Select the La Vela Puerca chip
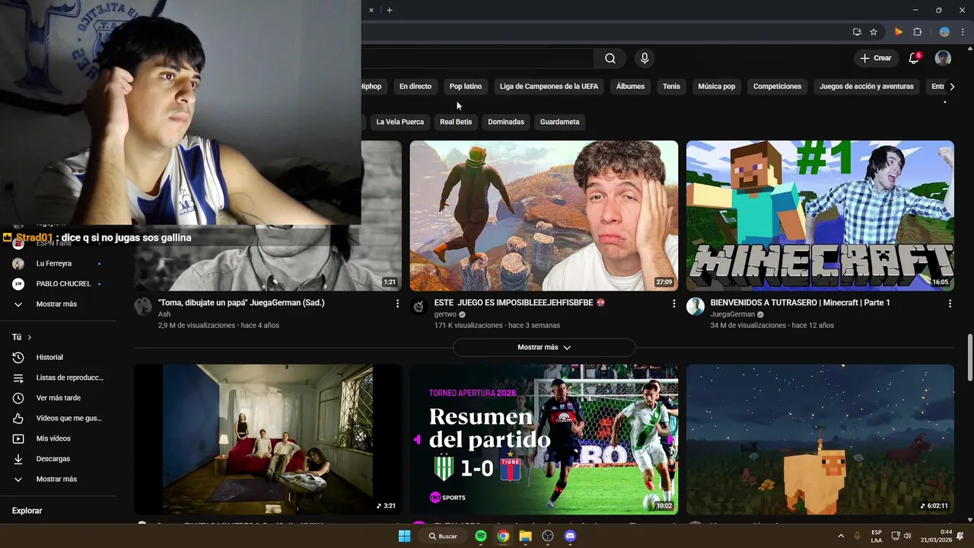Image resolution: width=974 pixels, height=548 pixels. point(399,122)
